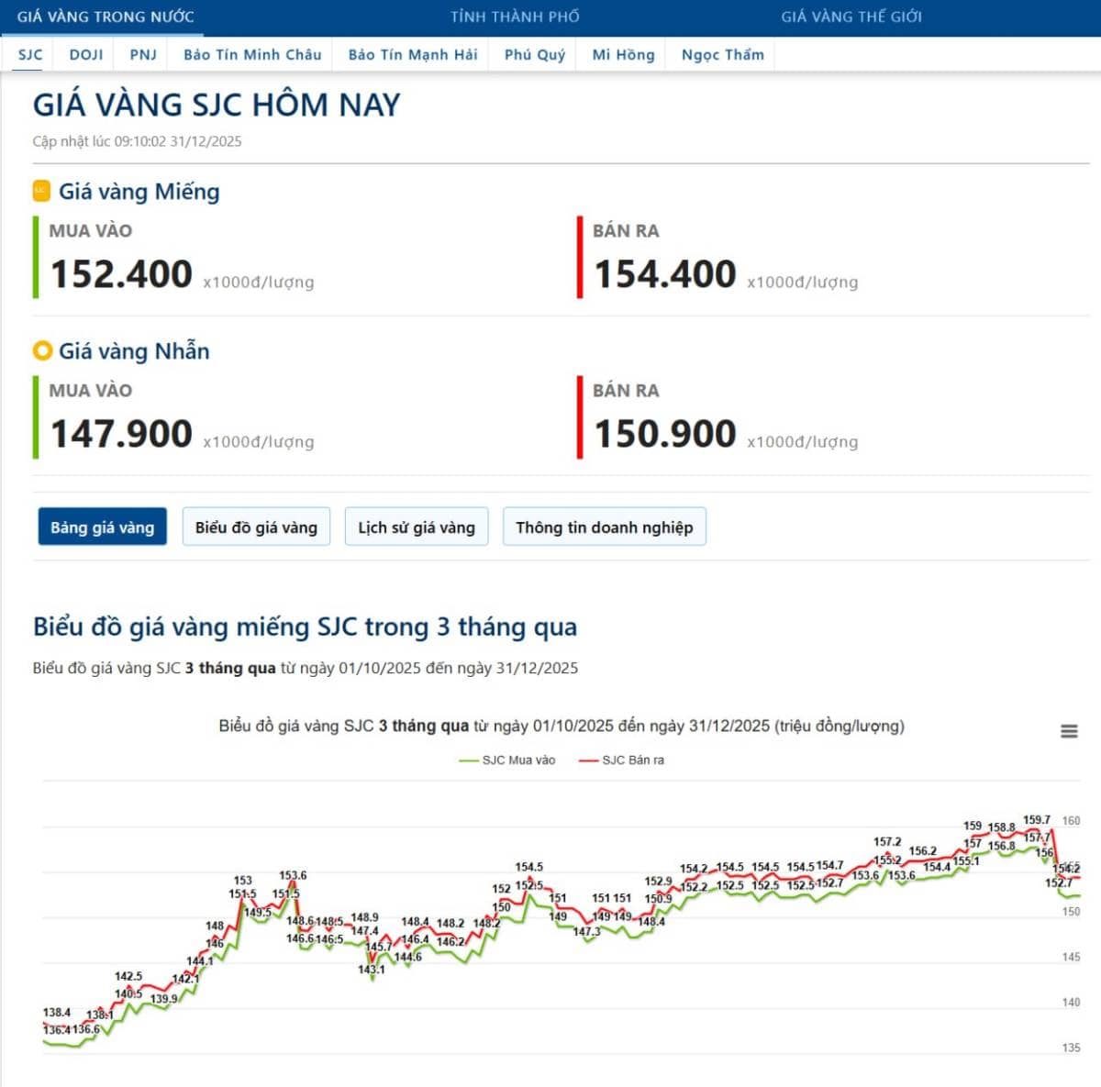The width and height of the screenshot is (1101, 1087).
Task: Open the Ngọc Thẩm tab
Action: [722, 54]
